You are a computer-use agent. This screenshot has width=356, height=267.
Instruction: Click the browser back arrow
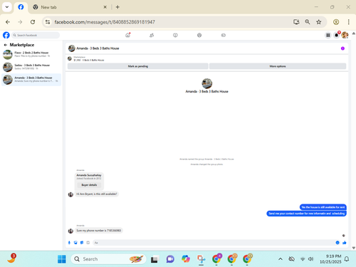pos(8,22)
